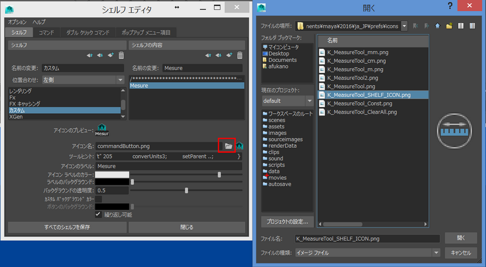Click the アイコン名 commandButton.png field
This screenshot has width=486, height=267.
(x=159, y=146)
